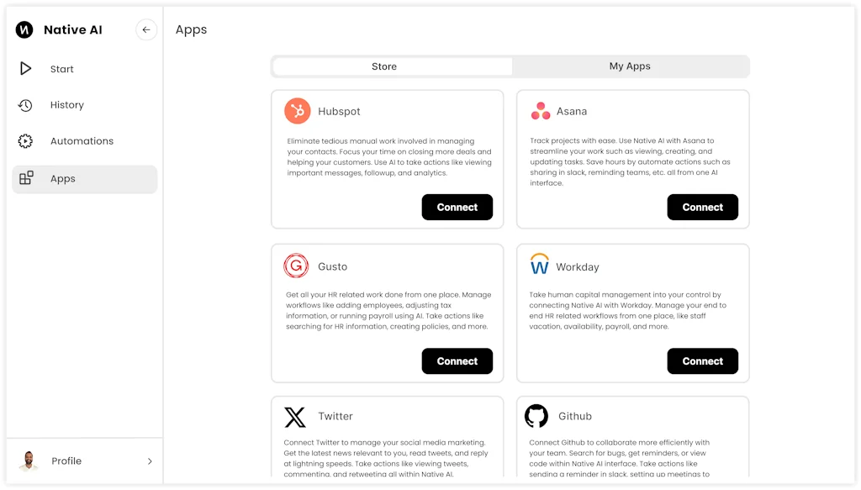Click the Twitter X icon
The width and height of the screenshot is (861, 490).
[x=295, y=417]
